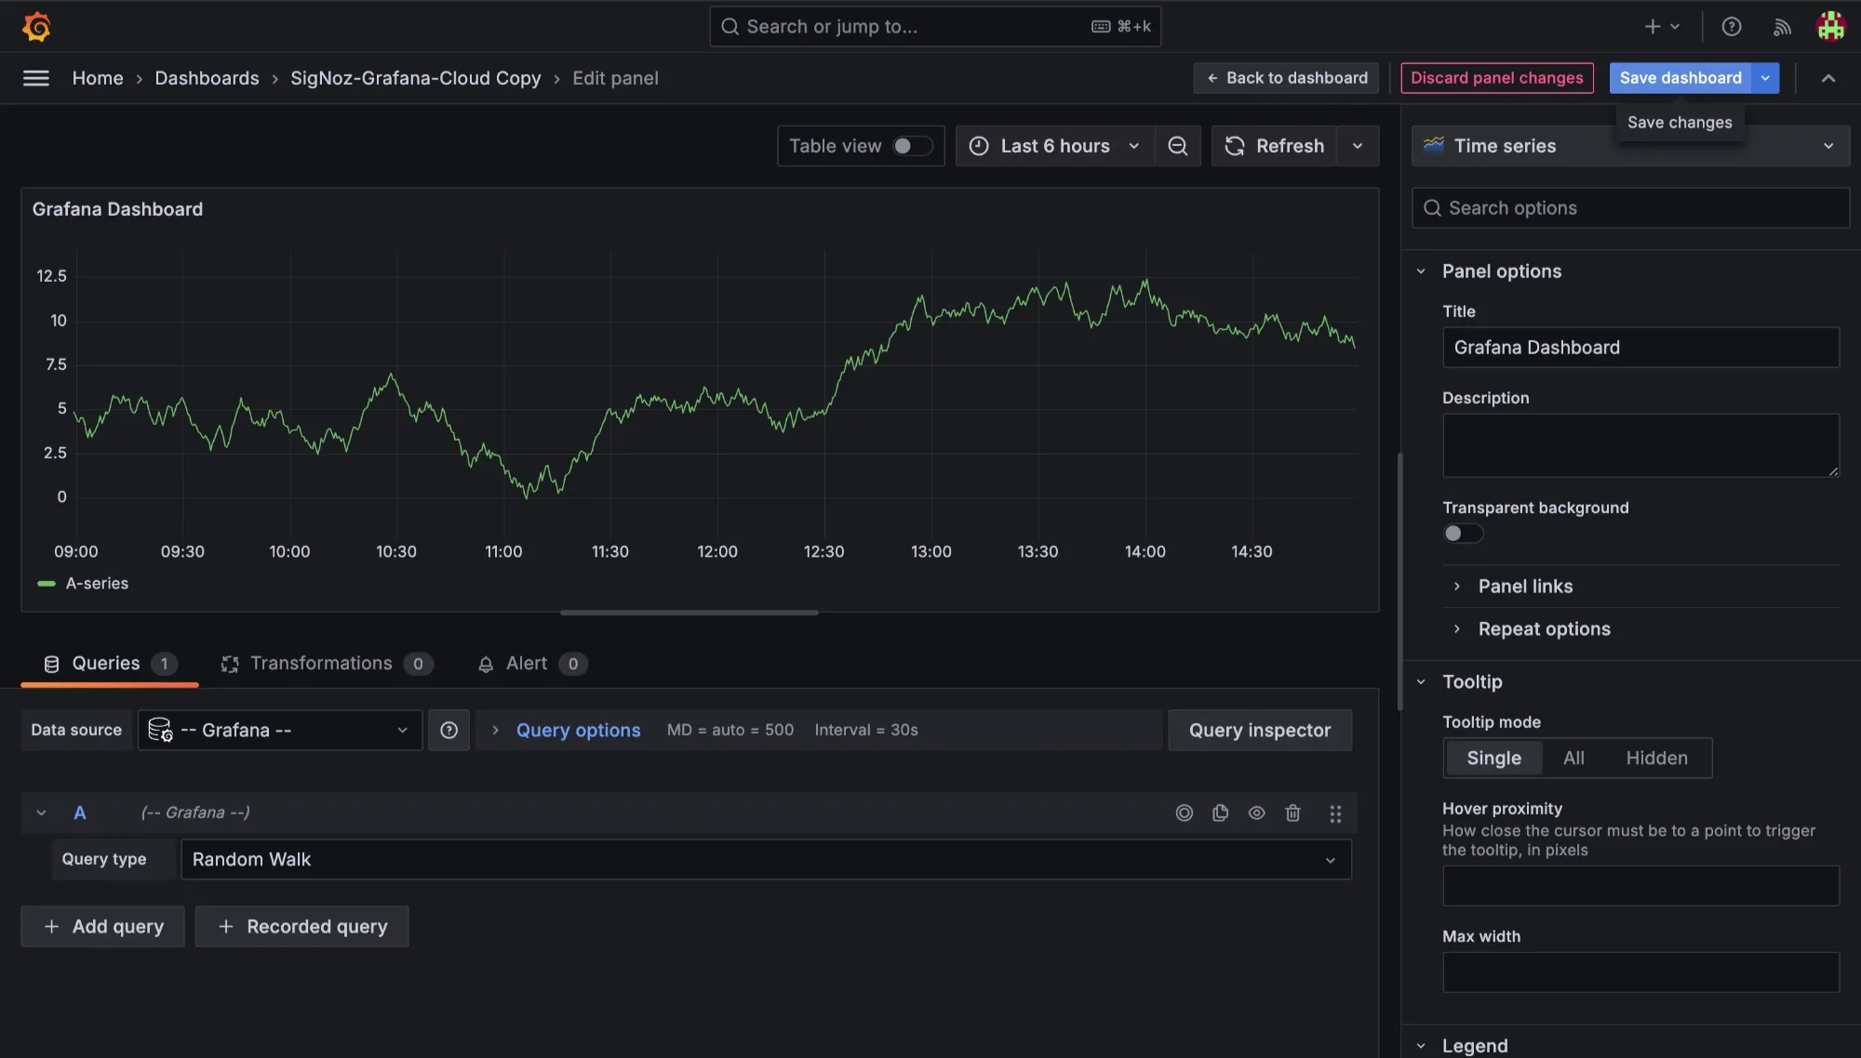Expand Repeat options section
The image size is (1861, 1058).
(x=1543, y=629)
